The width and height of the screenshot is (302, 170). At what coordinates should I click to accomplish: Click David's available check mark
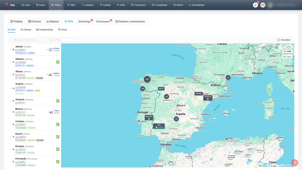(x=58, y=137)
